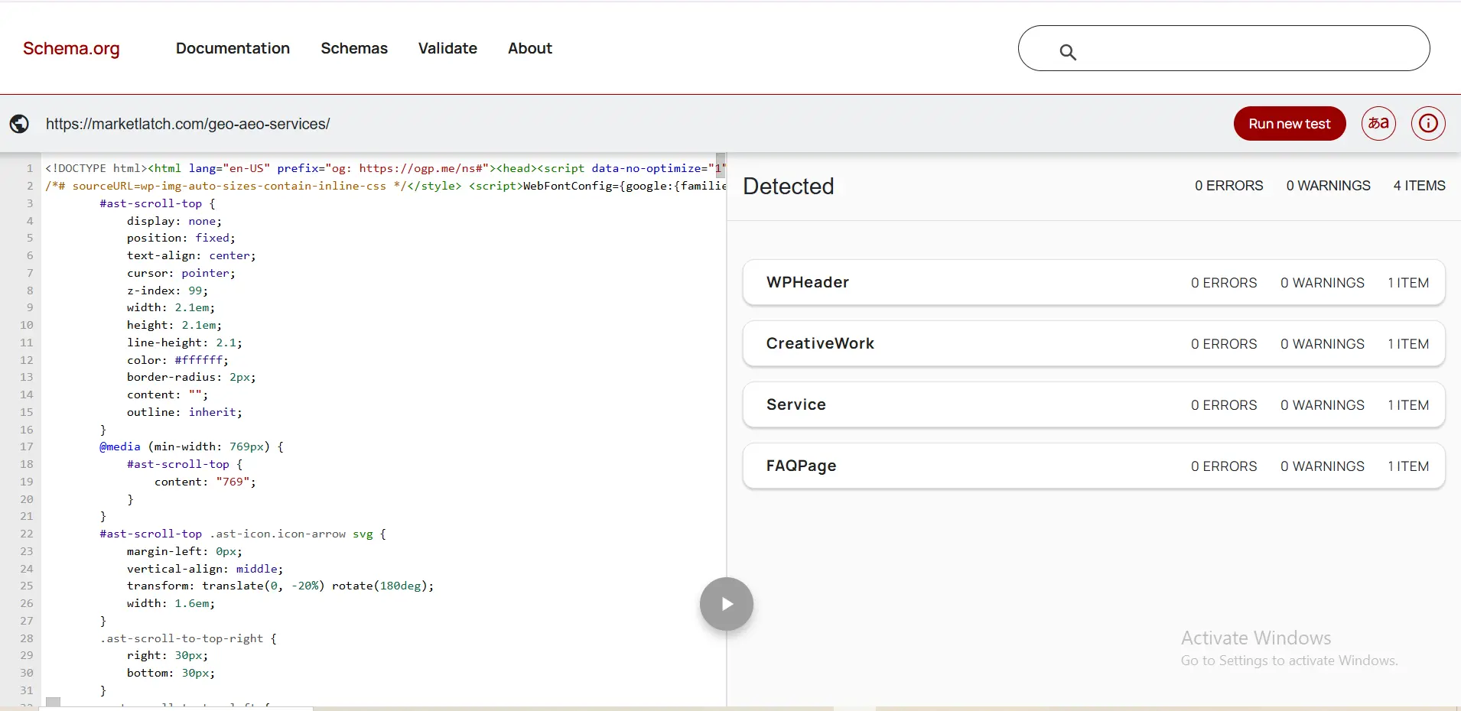Click 'cursor: pointer;' code line

pos(181,273)
